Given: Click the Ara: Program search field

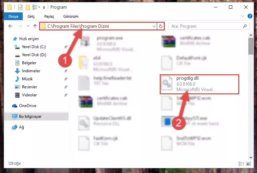Looking at the screenshot, I should (x=206, y=26).
